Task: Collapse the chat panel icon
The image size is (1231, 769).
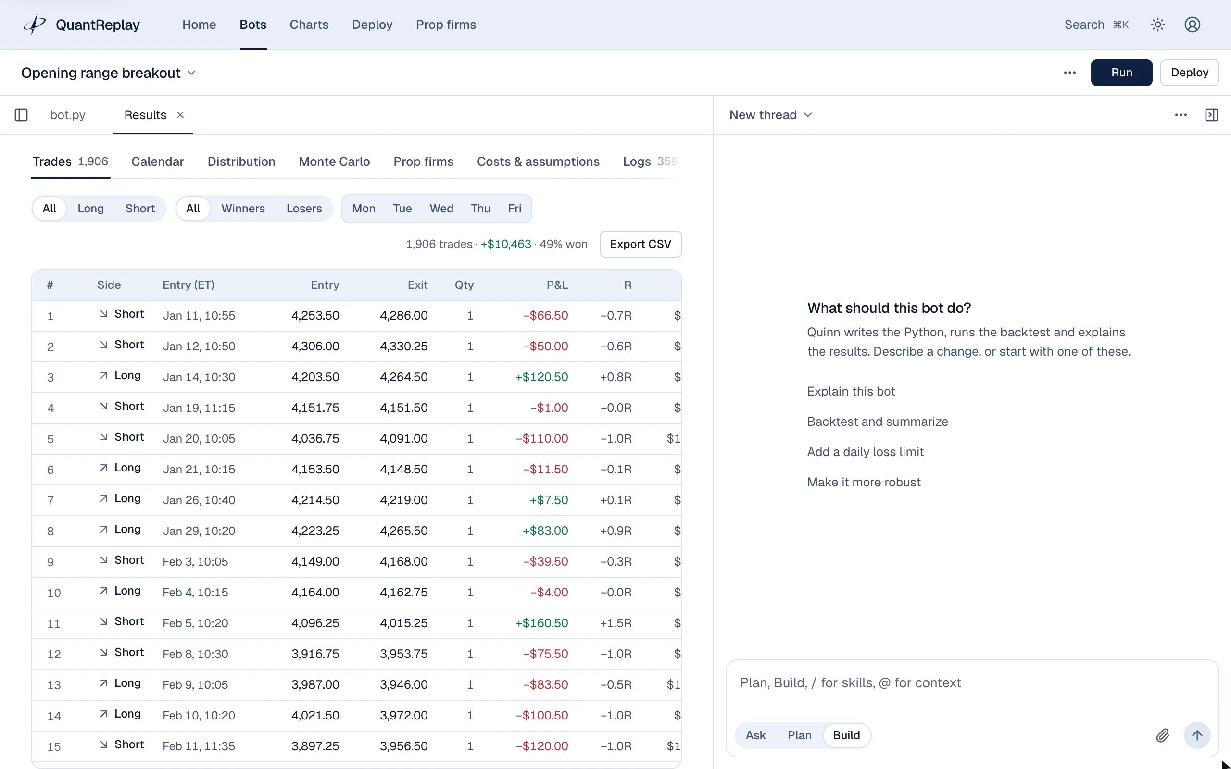Action: pyautogui.click(x=1212, y=115)
